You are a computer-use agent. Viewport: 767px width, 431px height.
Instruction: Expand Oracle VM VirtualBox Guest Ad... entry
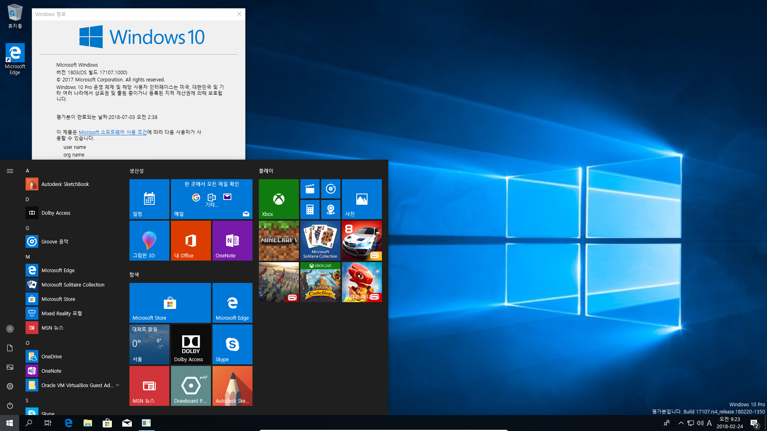click(118, 385)
